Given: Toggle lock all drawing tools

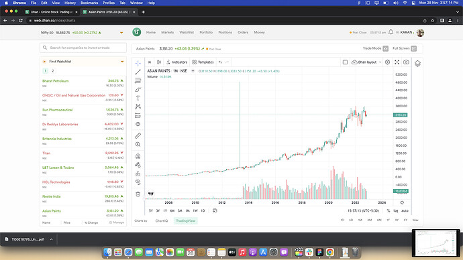Looking at the screenshot, I should [138, 174].
